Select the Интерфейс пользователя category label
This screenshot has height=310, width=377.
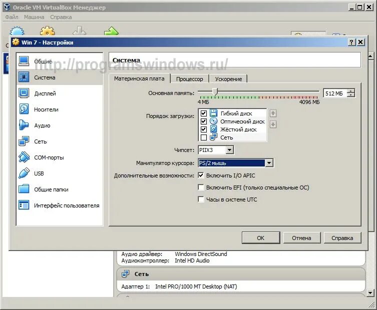(67, 205)
